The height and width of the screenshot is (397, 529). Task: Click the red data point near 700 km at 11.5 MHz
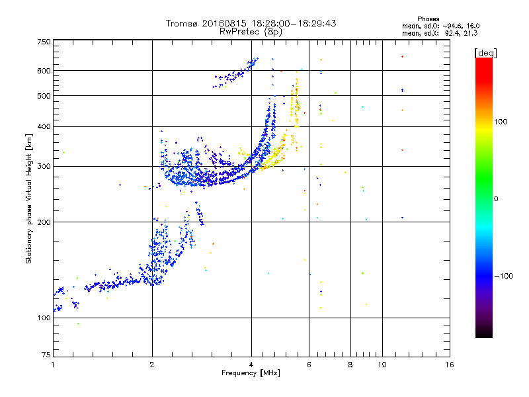pyautogui.click(x=402, y=57)
